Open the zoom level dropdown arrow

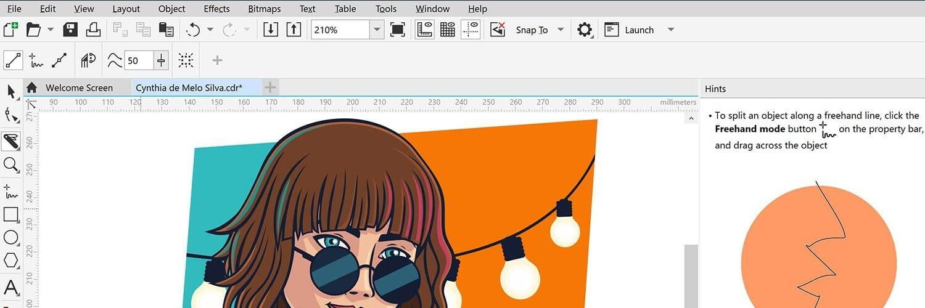click(377, 30)
